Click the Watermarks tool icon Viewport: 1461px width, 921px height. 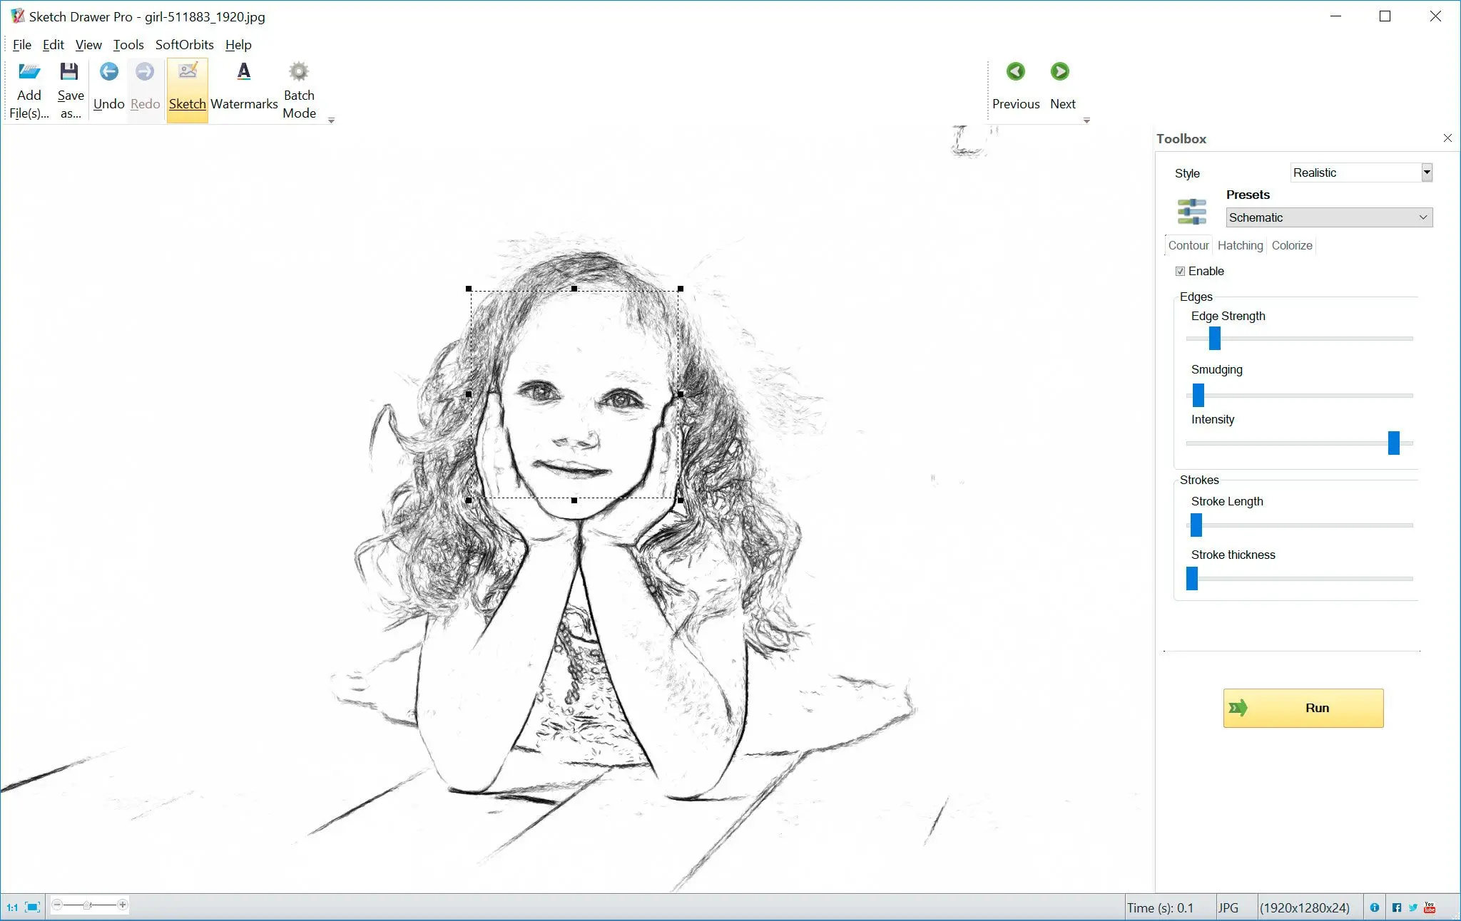(x=242, y=86)
